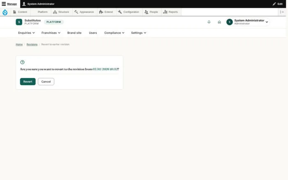This screenshot has width=288, height=180.
Task: Expand the Enquiries dropdown
Action: click(26, 33)
